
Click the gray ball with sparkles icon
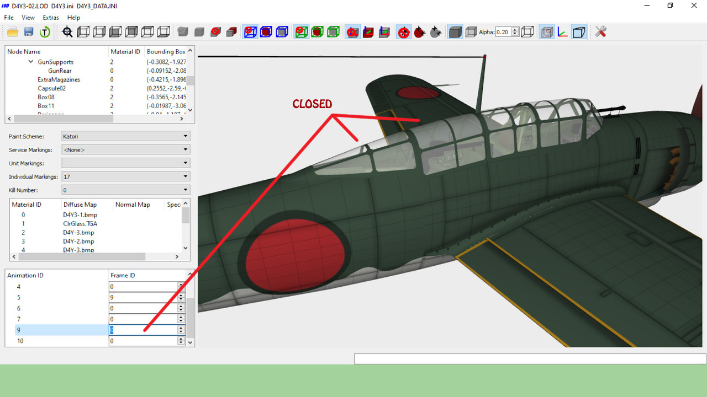tap(436, 32)
